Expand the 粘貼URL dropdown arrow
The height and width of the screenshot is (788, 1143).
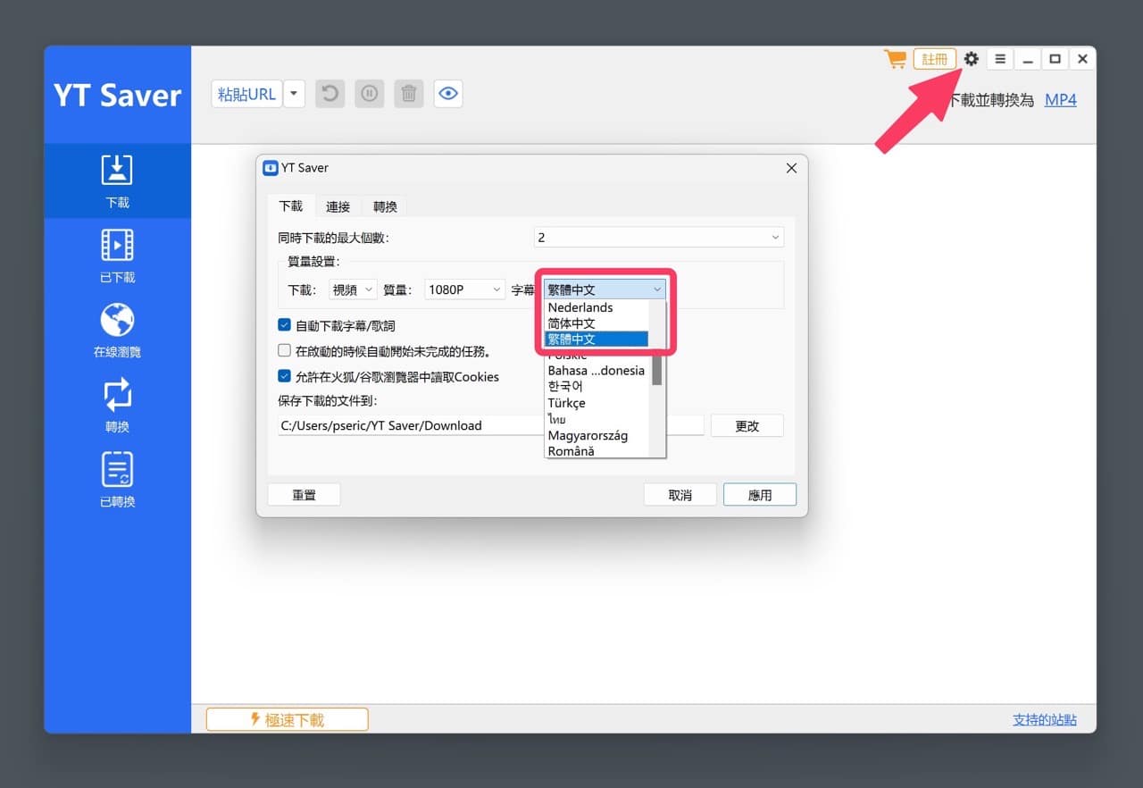tap(295, 94)
